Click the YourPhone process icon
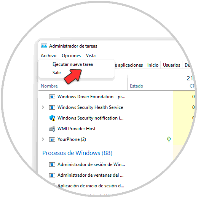This screenshot has width=198, height=198. pos(52,139)
